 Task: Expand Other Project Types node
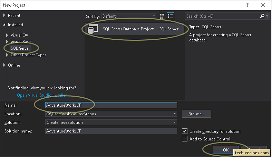[8, 55]
